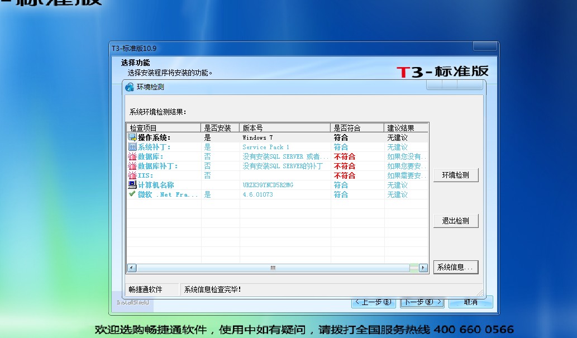Click computer name URZK39YNCD5R2MG cell

pyautogui.click(x=268, y=185)
